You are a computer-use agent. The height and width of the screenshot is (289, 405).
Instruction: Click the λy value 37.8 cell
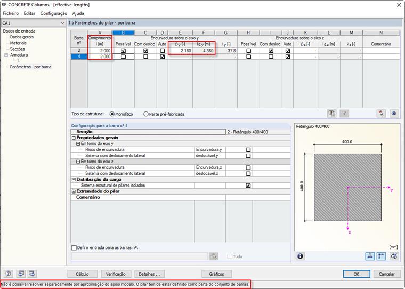click(x=226, y=51)
